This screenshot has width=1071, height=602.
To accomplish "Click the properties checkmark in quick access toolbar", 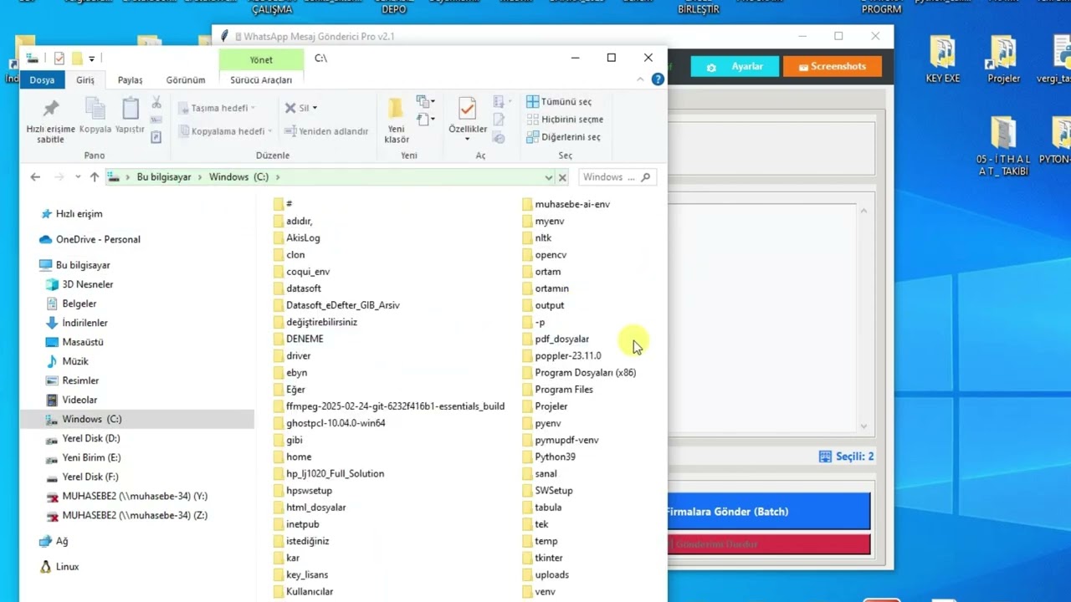I will pos(59,59).
